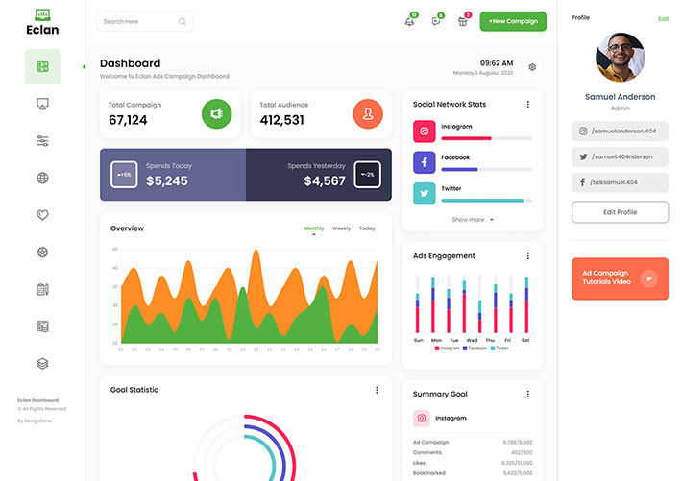The image size is (682, 481).
Task: Click the settings gear beside the date
Action: (x=533, y=67)
